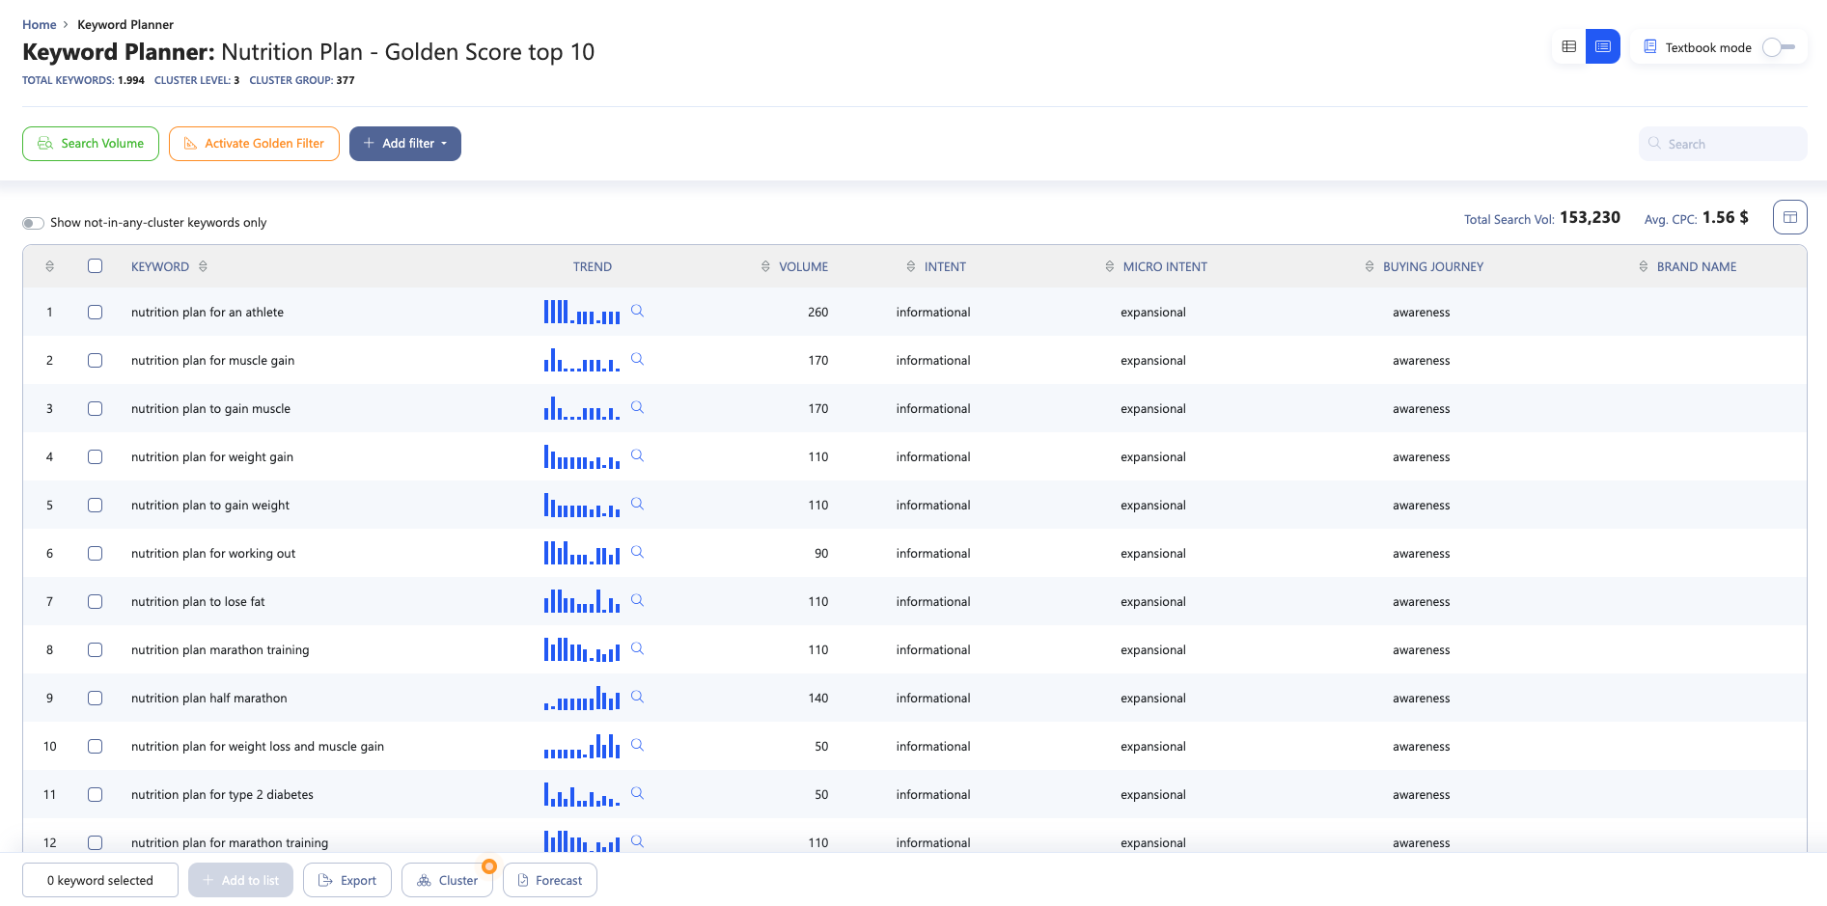Screen dimensions: 1827x906
Task: Enable Textbook mode switch
Action: click(x=1778, y=47)
